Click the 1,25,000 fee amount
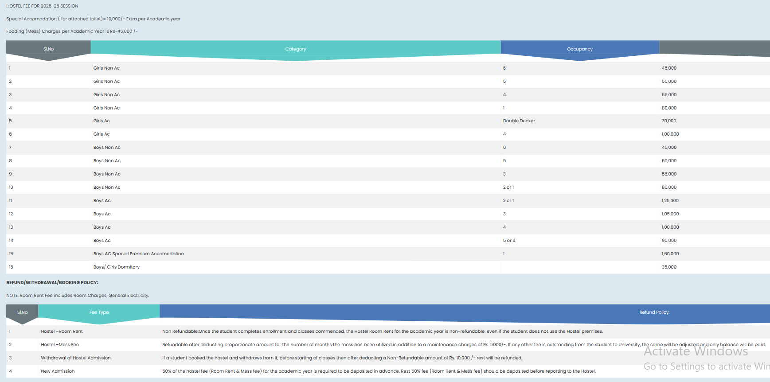Image resolution: width=770 pixels, height=382 pixels. click(670, 201)
